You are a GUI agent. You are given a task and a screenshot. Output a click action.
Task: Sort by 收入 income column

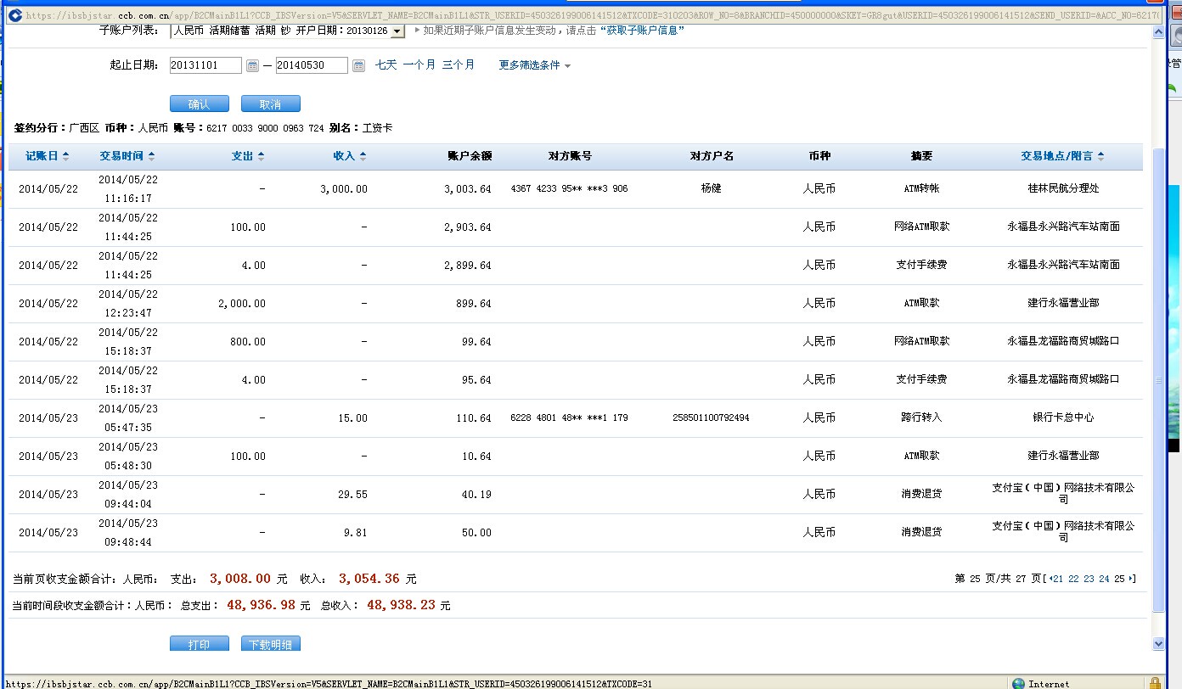click(350, 156)
